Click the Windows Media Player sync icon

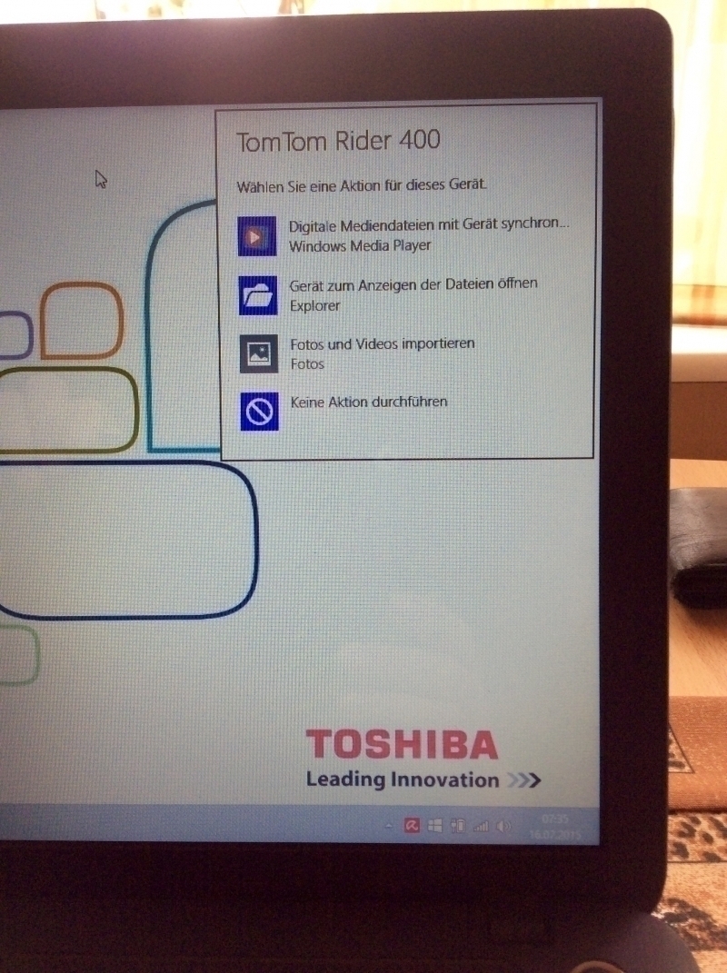256,236
